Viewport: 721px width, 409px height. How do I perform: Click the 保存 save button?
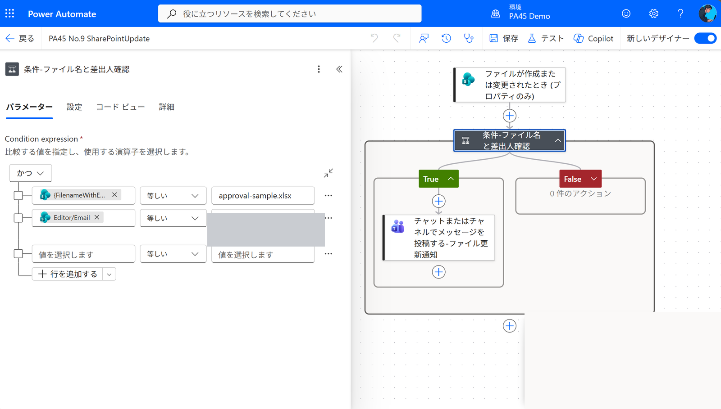click(504, 38)
